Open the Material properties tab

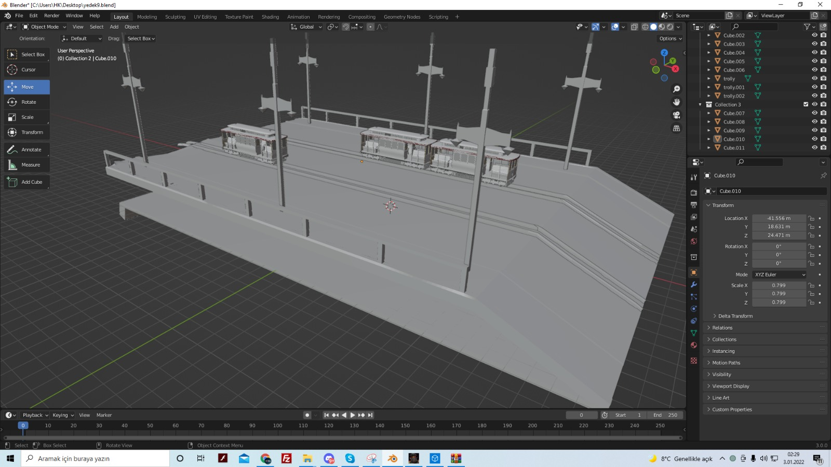[694, 345]
